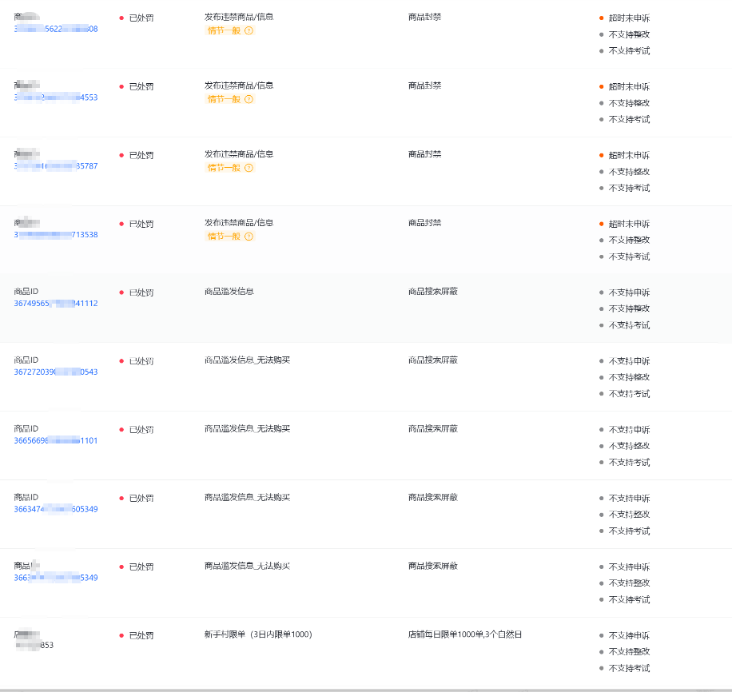Click product ID link starting 36749565
Screen dimensions: 732x692
click(56, 304)
